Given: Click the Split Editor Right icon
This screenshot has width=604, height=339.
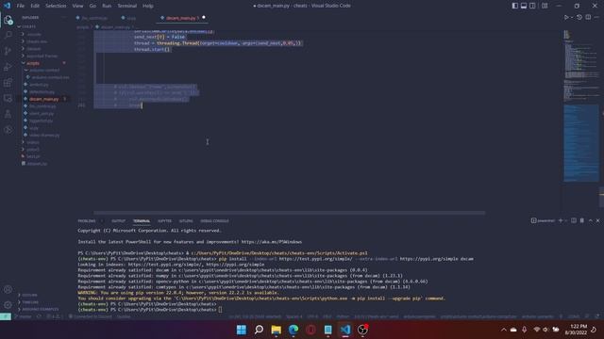Looking at the screenshot, I should pos(588,17).
